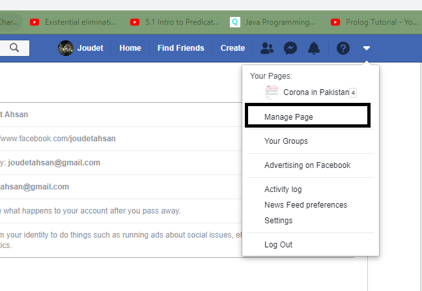
Task: Open friend requests icon
Action: (267, 48)
